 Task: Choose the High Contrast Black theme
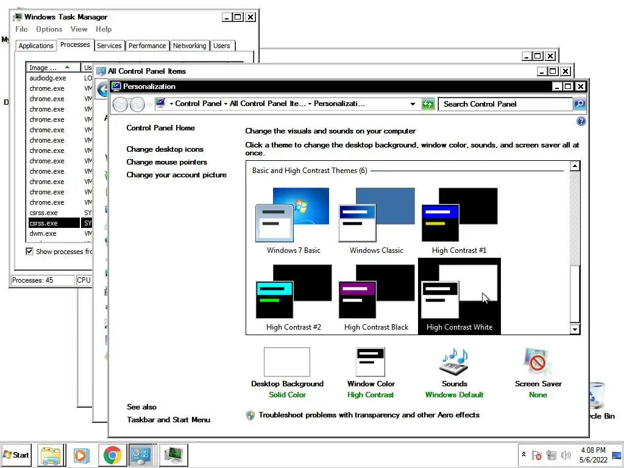click(x=376, y=297)
